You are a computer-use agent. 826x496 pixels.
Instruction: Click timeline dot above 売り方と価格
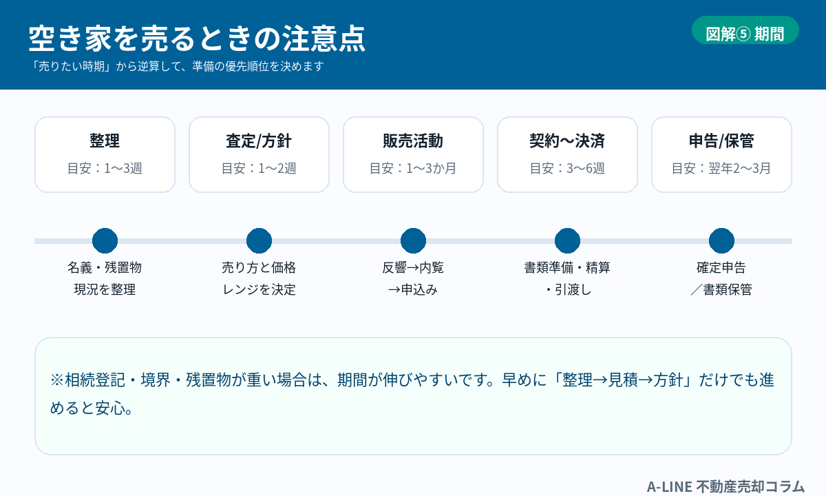[259, 240]
